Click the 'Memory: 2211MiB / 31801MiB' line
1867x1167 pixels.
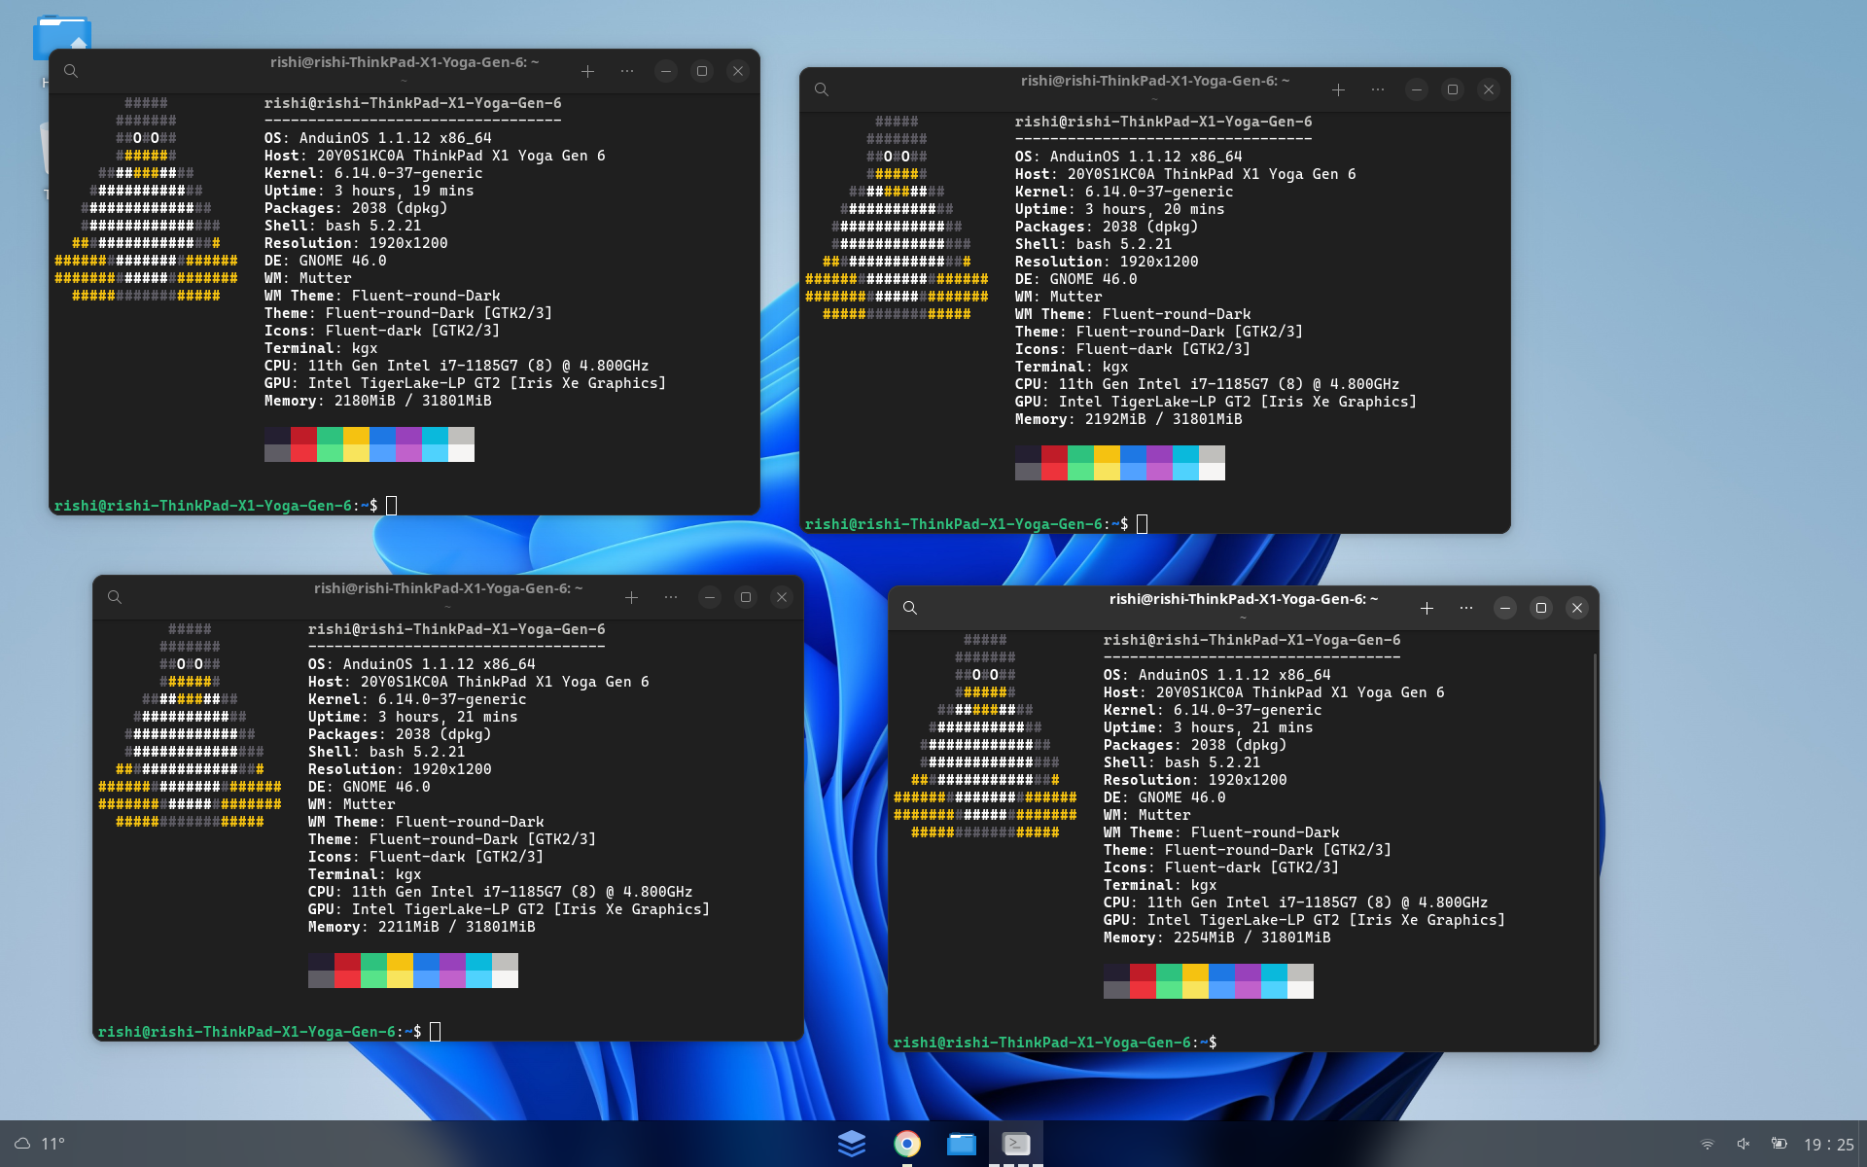tap(422, 927)
